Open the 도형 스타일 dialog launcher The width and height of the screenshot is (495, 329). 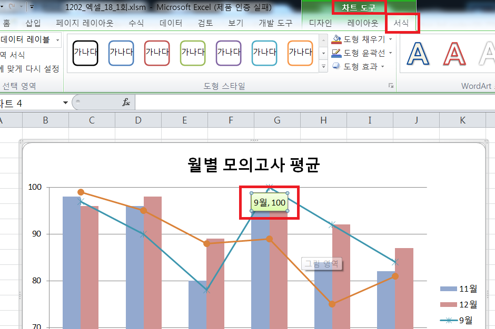[391, 85]
